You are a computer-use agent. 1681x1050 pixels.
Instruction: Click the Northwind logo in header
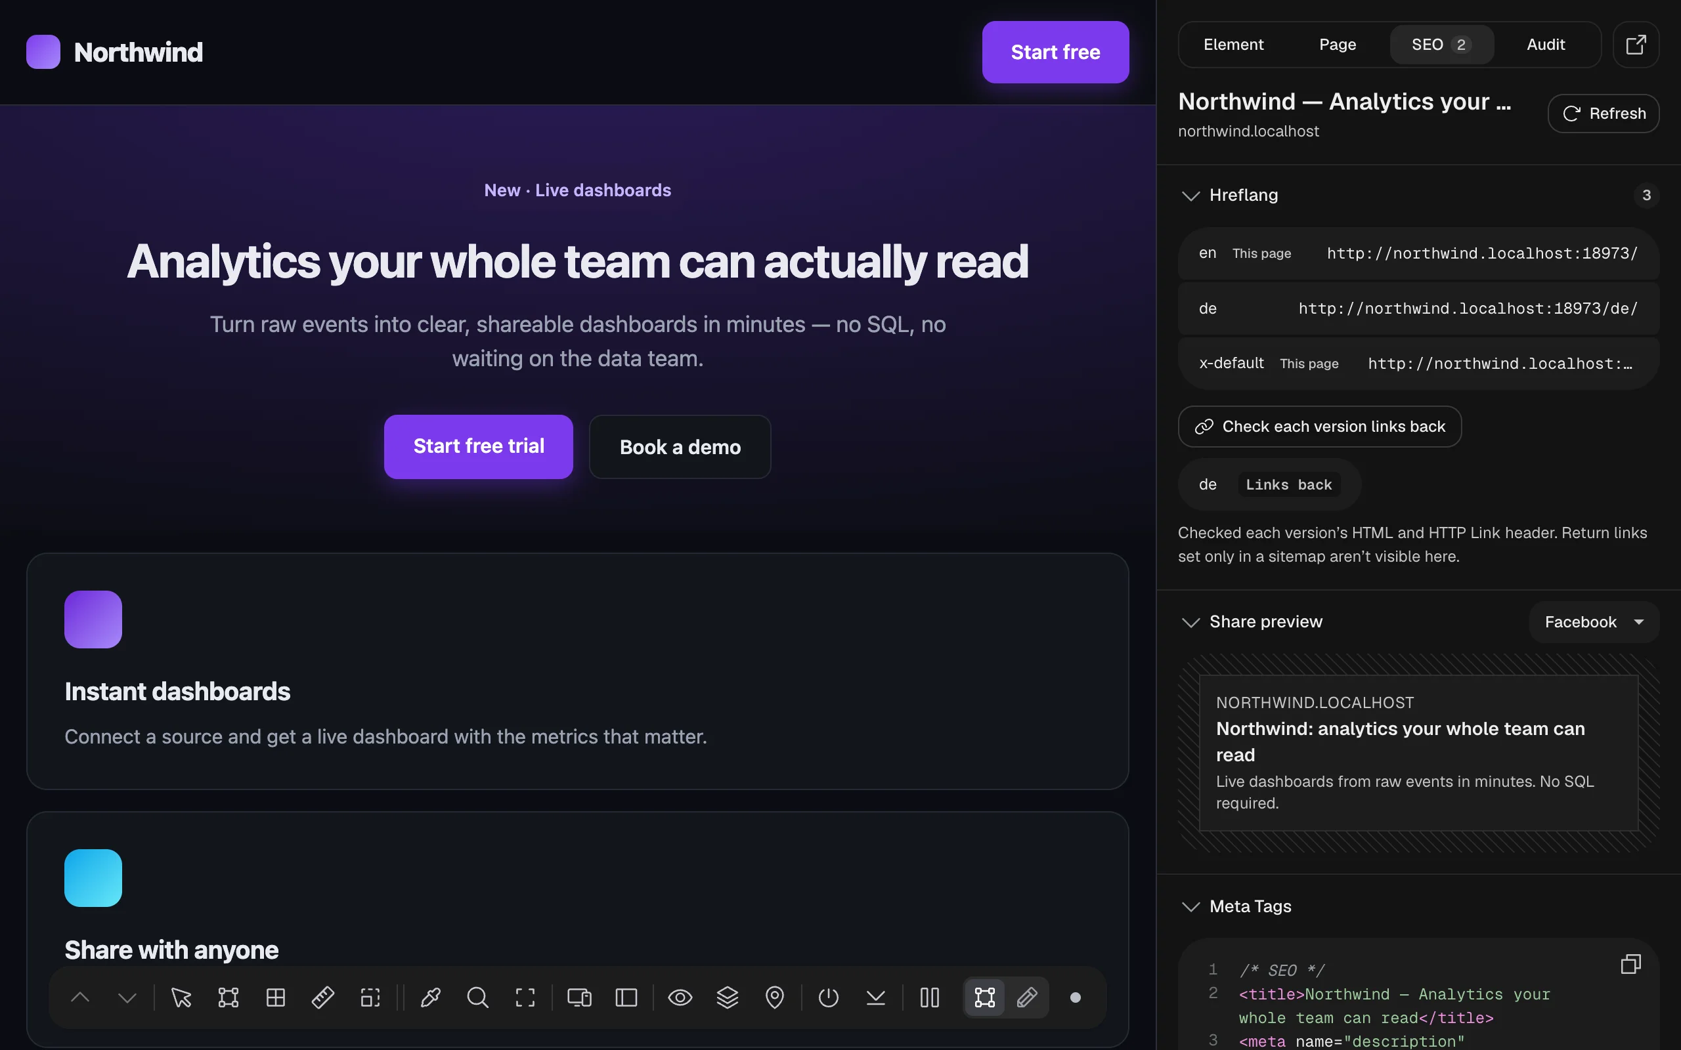115,52
